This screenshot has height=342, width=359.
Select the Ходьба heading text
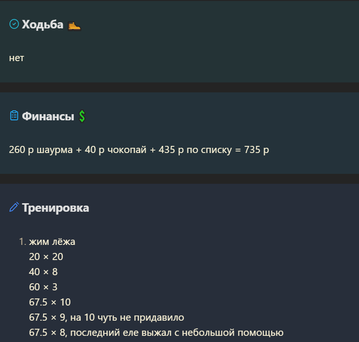pos(43,24)
